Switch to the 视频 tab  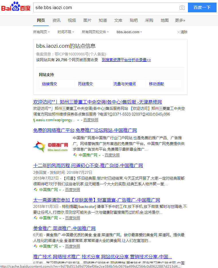tap(72, 20)
